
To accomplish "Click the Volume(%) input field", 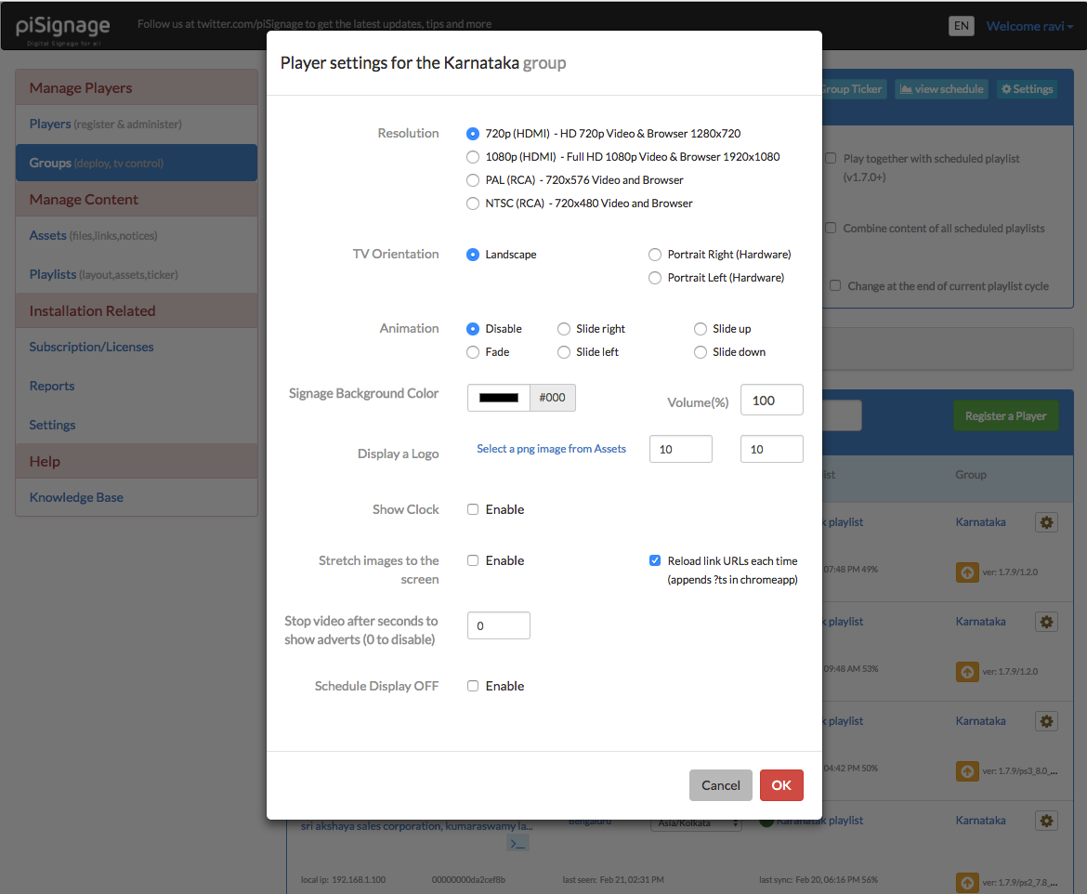I will (x=771, y=400).
